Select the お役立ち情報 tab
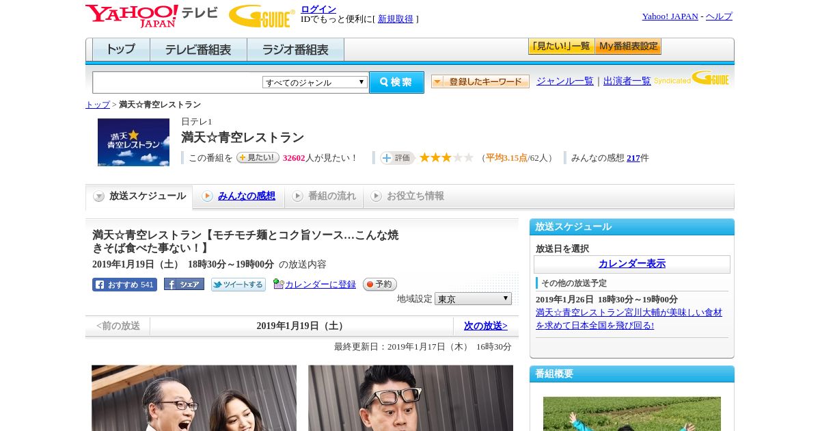 pos(408,196)
